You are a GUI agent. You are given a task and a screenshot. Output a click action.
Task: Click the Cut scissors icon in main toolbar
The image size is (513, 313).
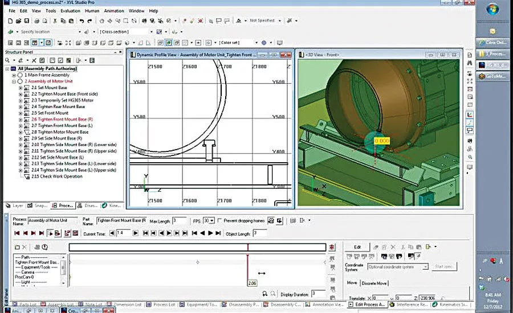pos(55,21)
